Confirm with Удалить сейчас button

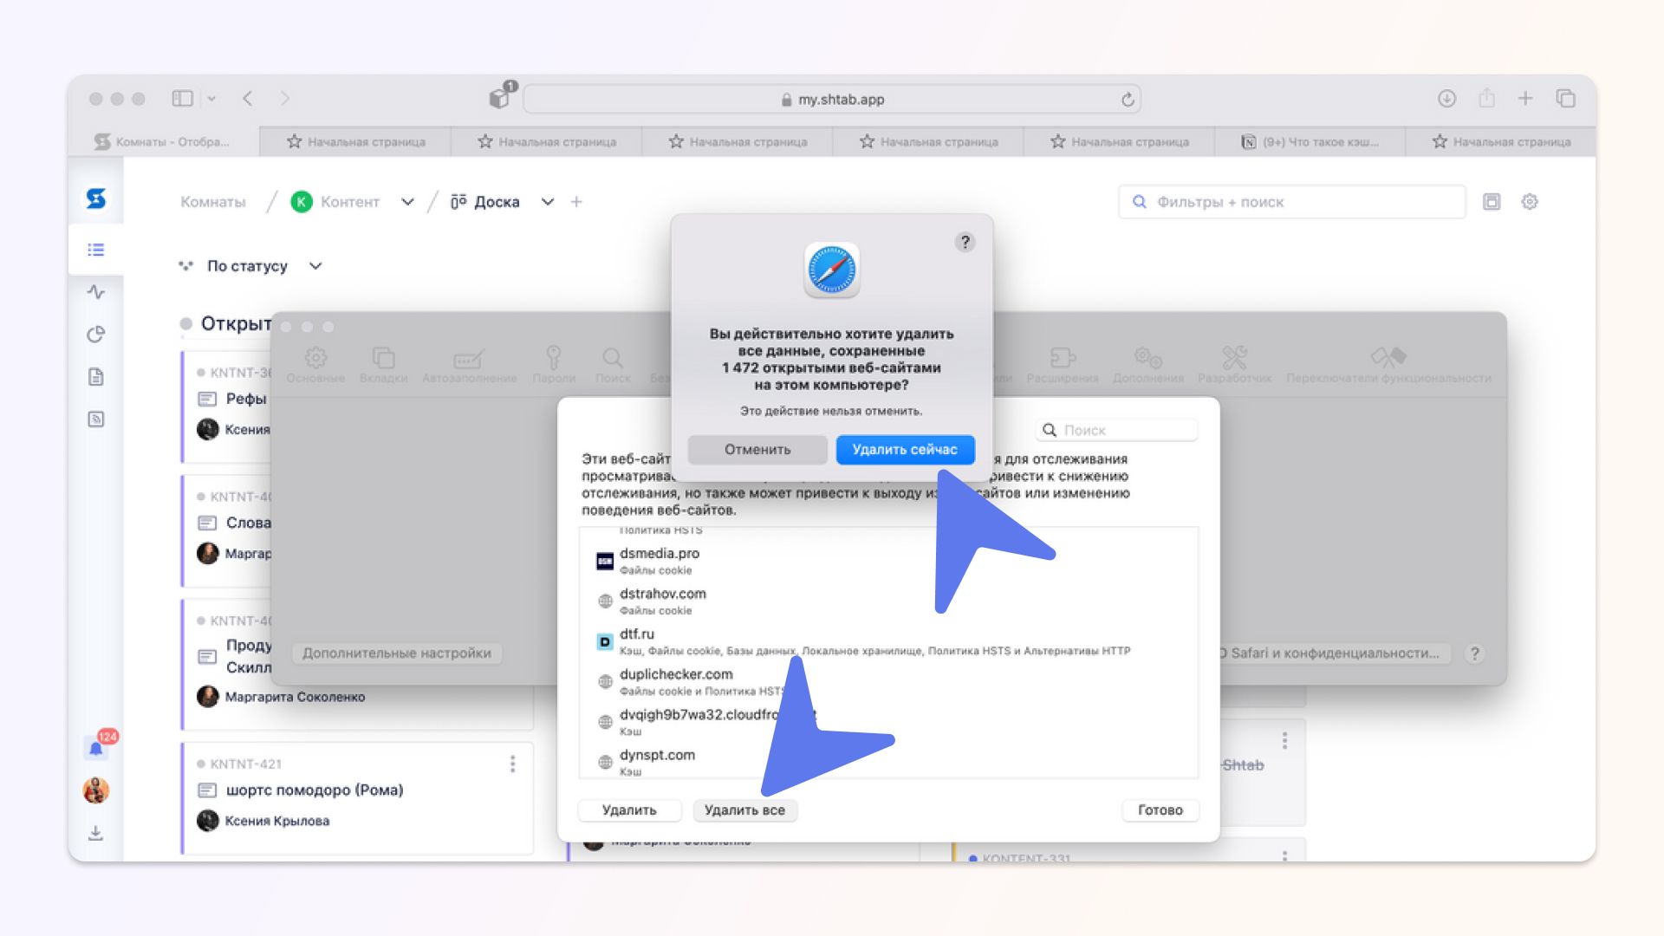point(905,449)
